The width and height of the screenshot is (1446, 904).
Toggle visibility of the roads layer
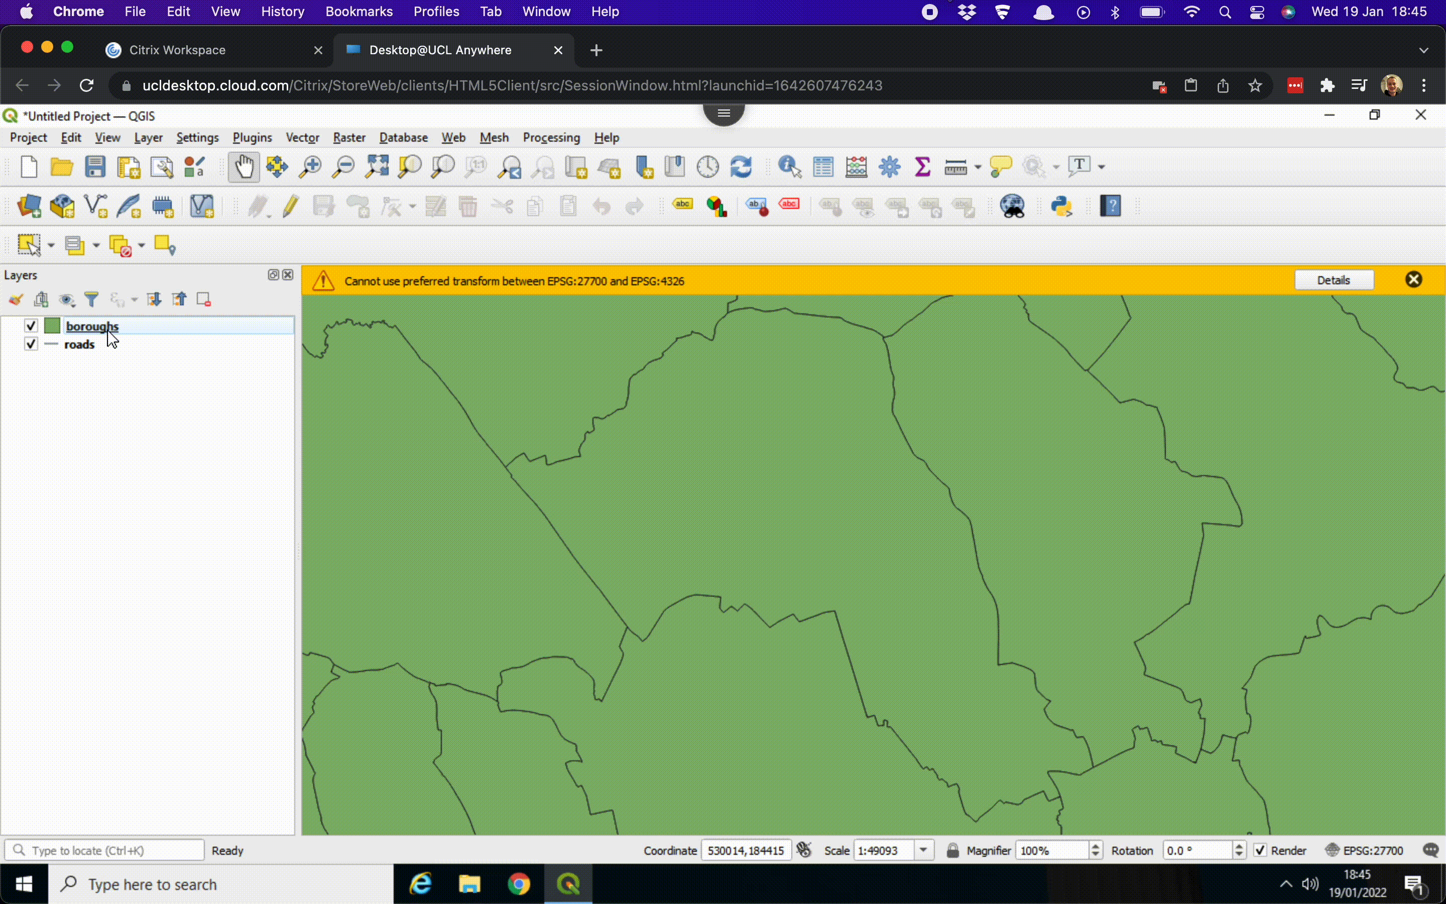pyautogui.click(x=31, y=344)
